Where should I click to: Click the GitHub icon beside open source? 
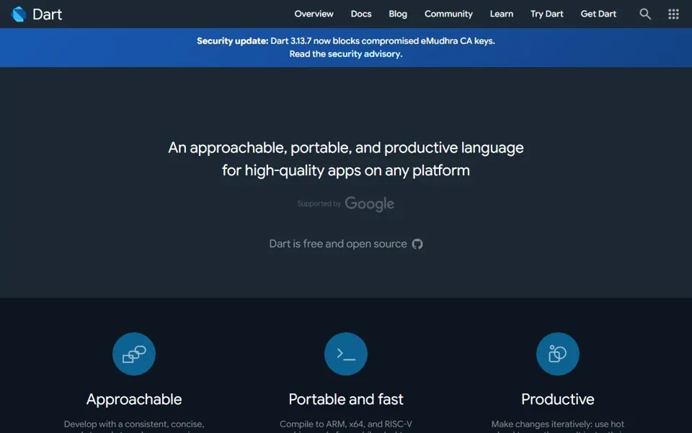[x=417, y=244]
